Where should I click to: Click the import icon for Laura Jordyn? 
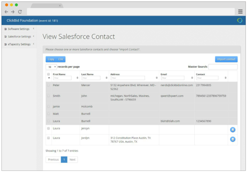click(x=233, y=139)
